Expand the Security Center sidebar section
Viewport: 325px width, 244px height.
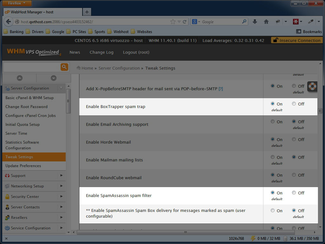61,196
